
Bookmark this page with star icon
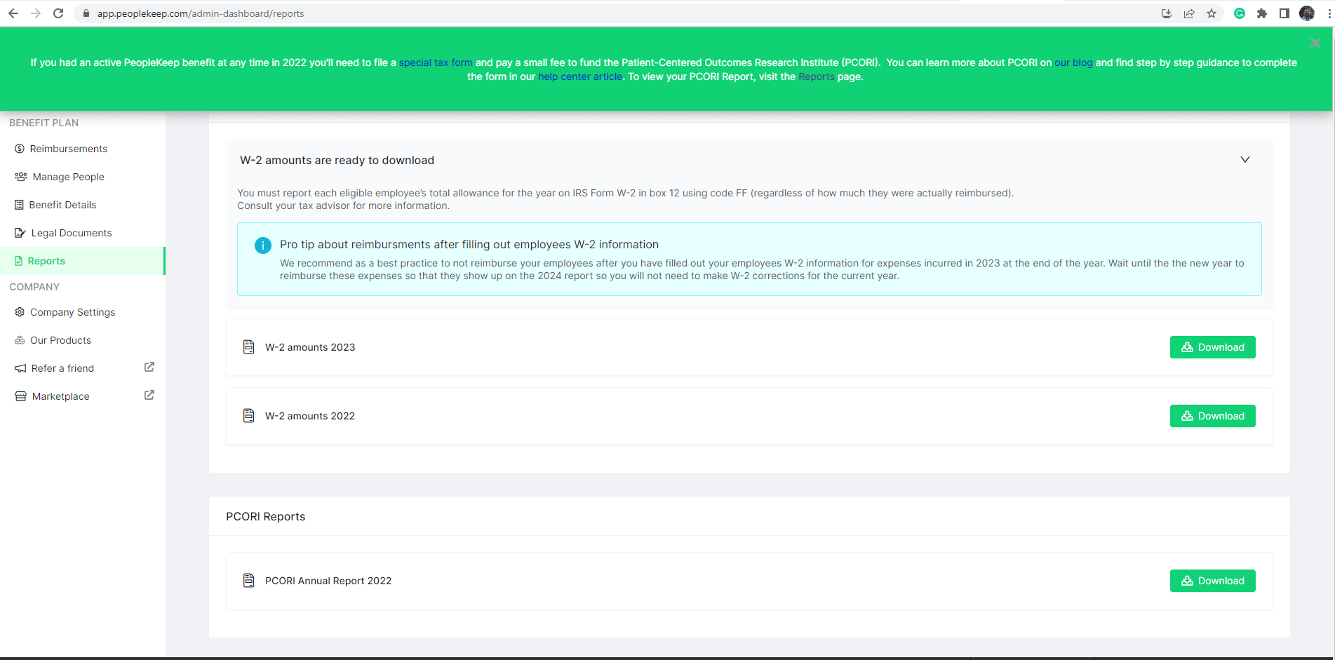[x=1212, y=13]
